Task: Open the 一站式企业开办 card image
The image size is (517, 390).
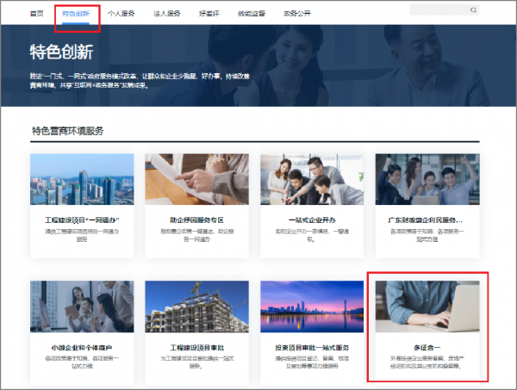Action: pyautogui.click(x=312, y=180)
